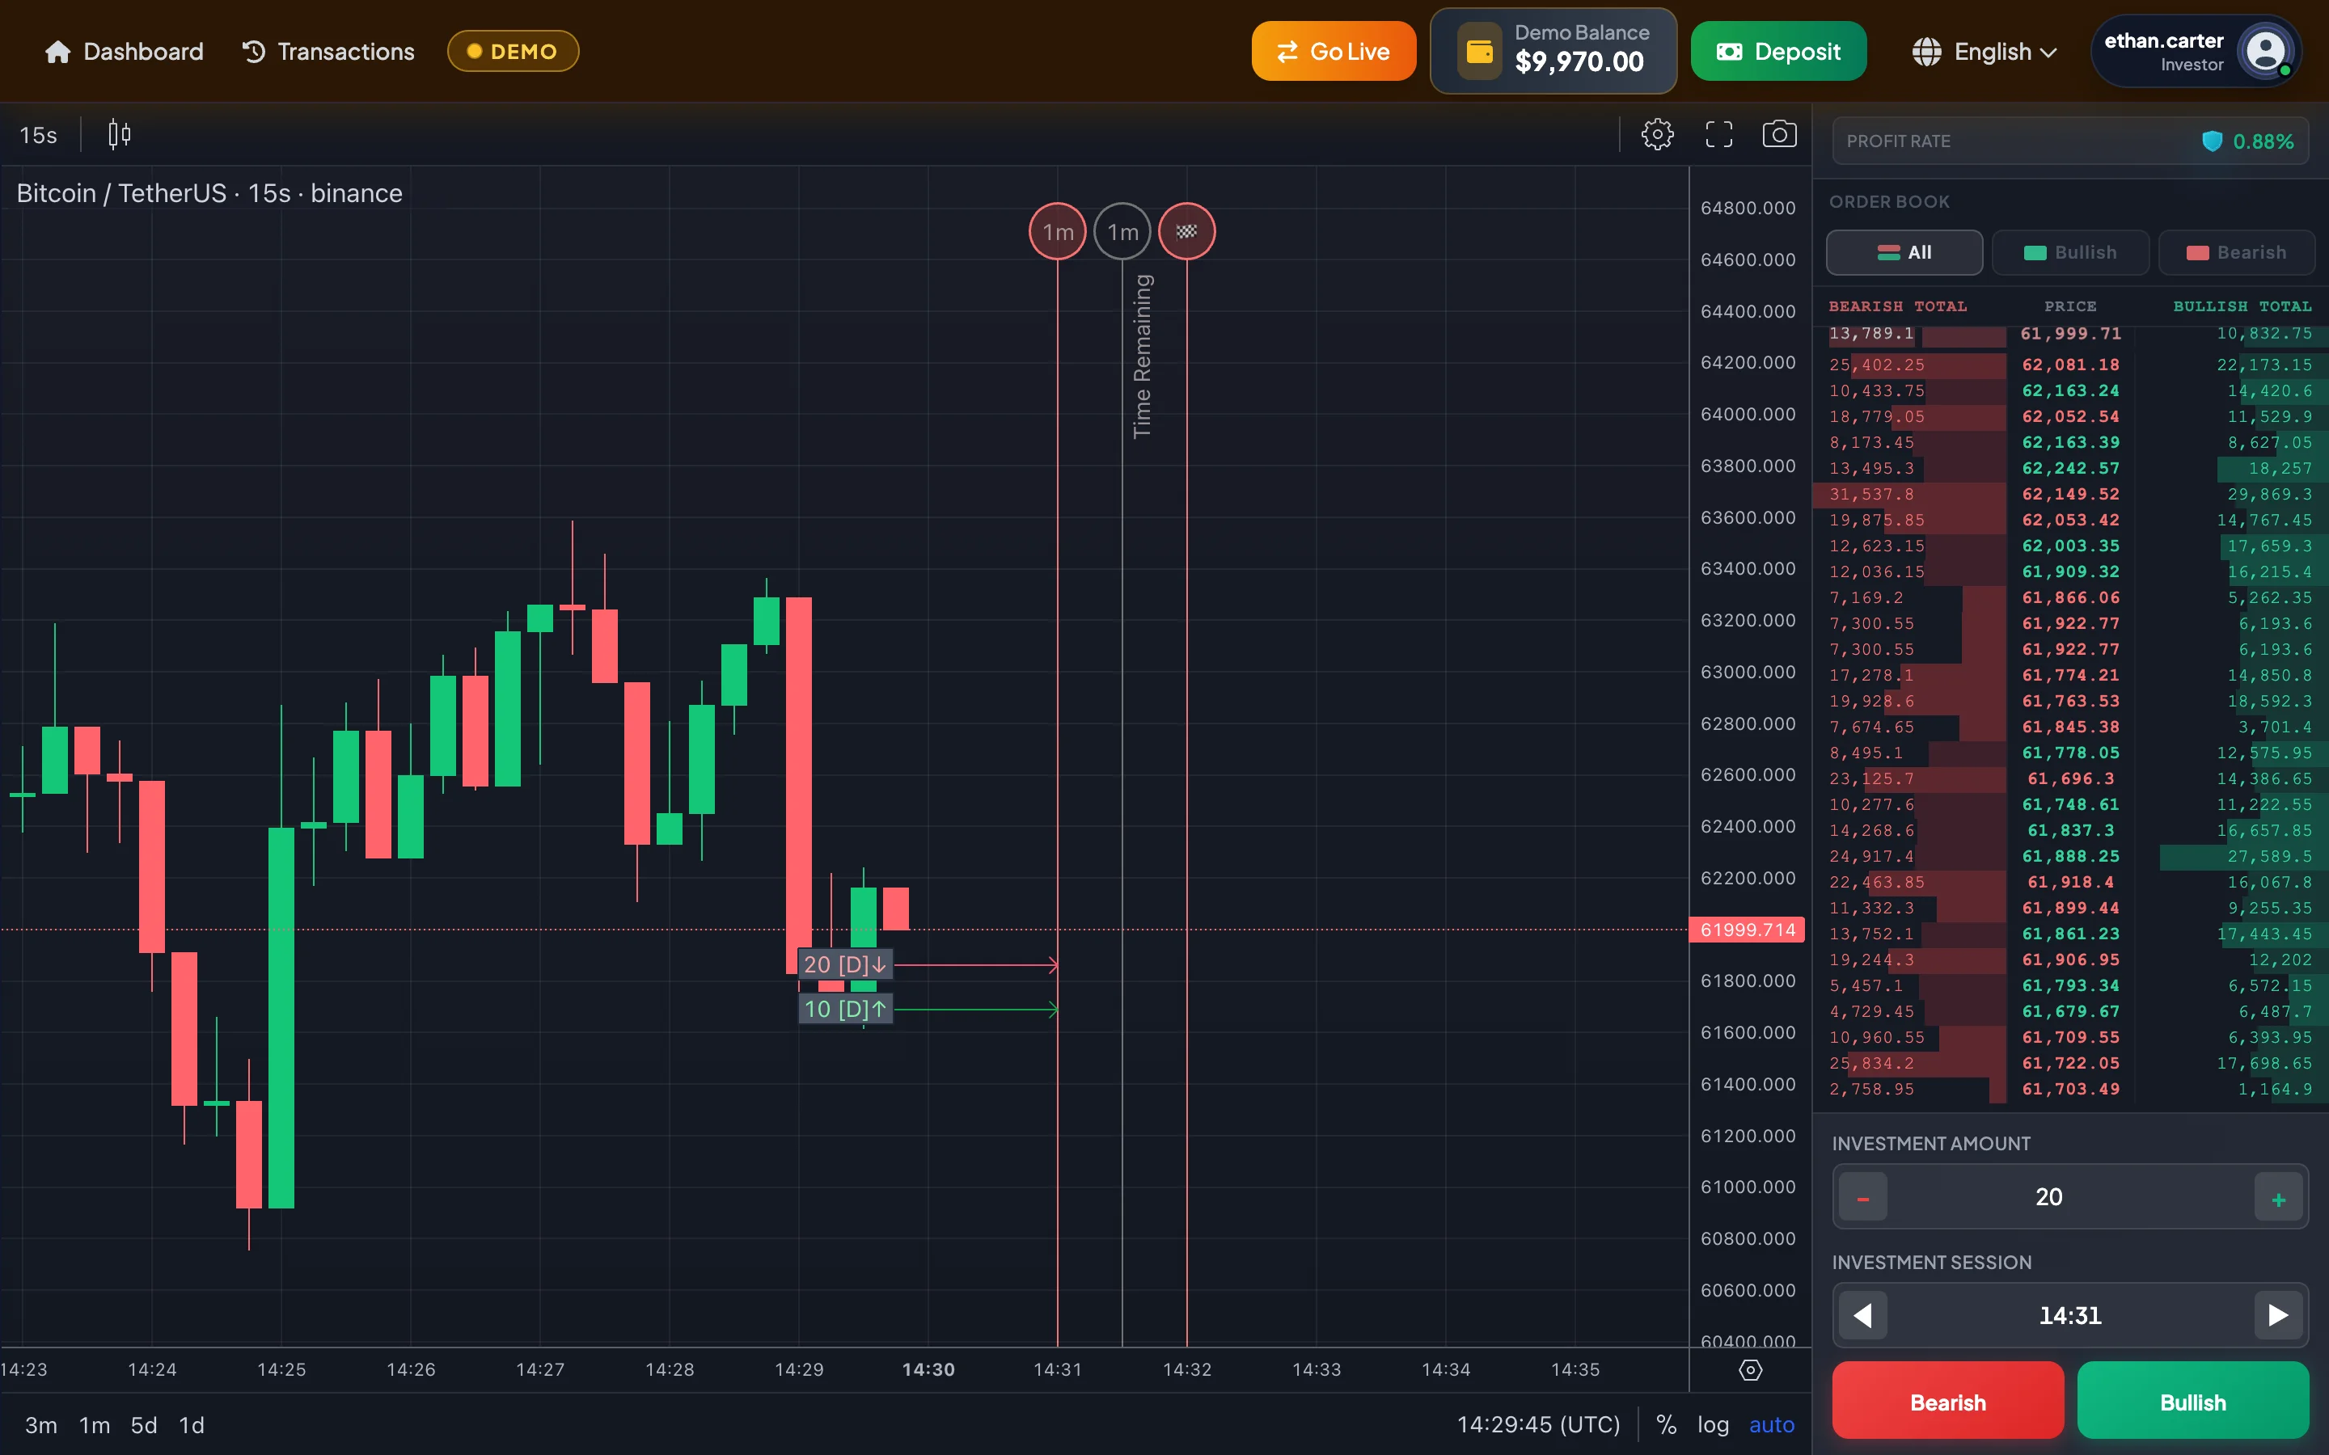Select order book price 61,696.3
Image resolution: width=2329 pixels, height=1455 pixels.
2070,779
